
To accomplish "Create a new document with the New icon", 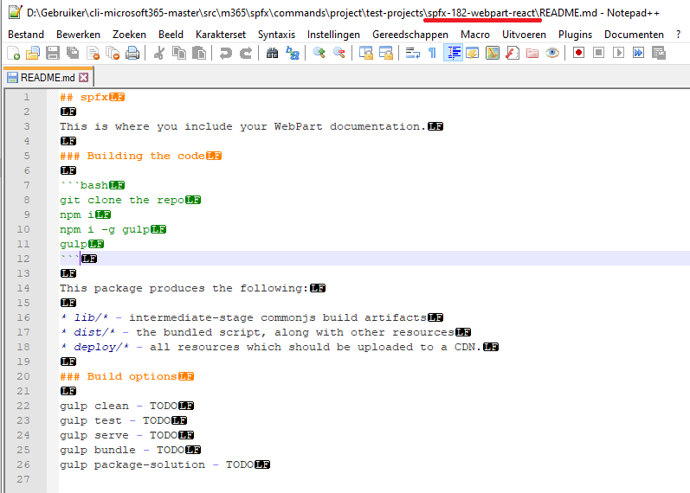I will click(x=14, y=54).
